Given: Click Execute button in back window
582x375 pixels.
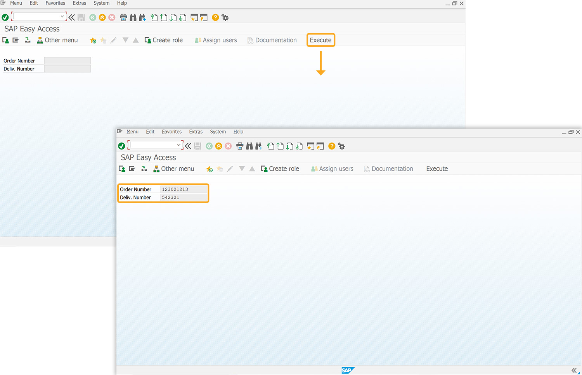Looking at the screenshot, I should coord(321,40).
